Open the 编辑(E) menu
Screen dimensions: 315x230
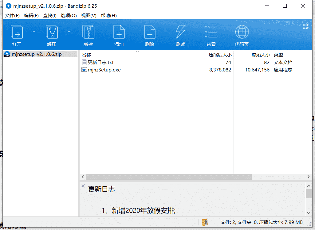(31, 16)
